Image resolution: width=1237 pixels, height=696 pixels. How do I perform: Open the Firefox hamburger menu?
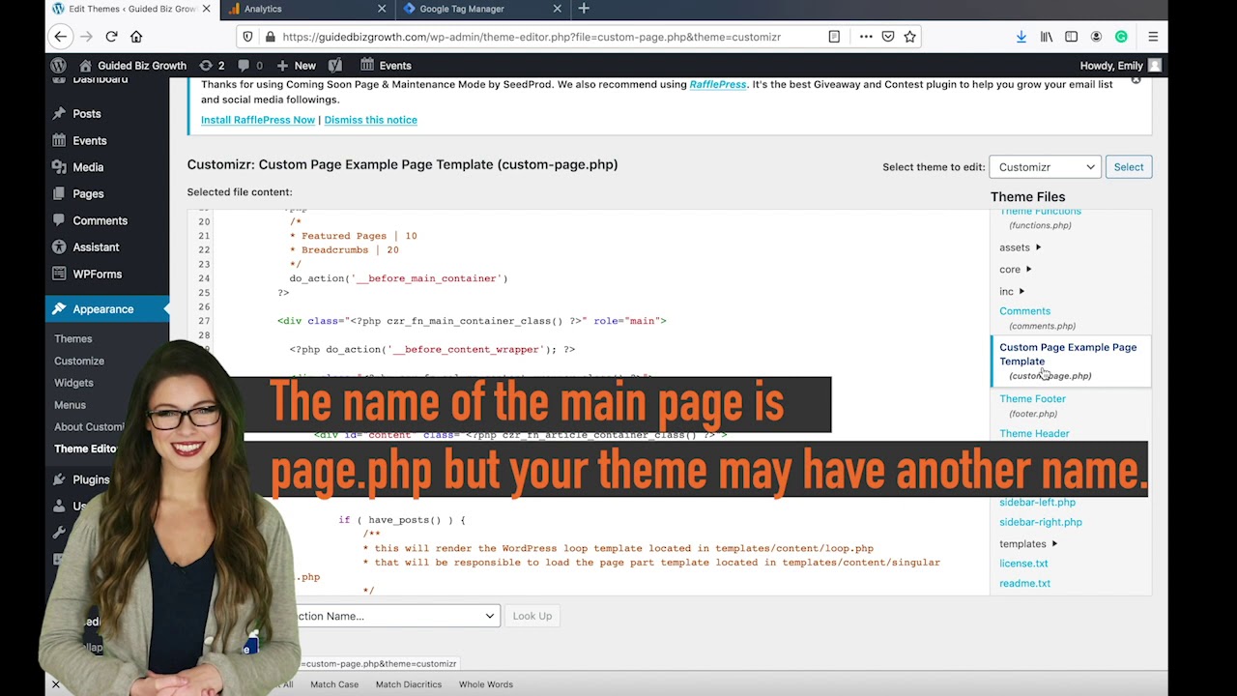[1153, 37]
